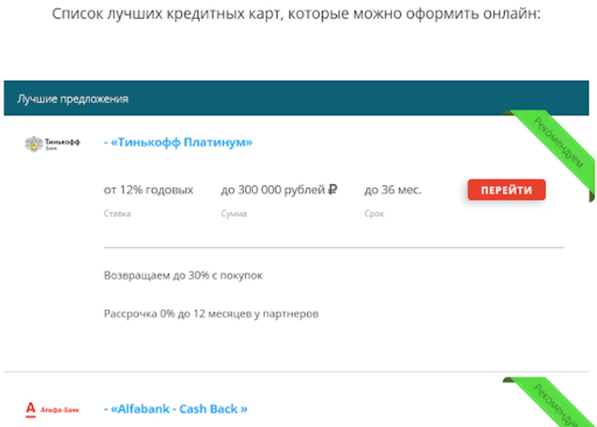
Task: Click the red ПЕРЕЙТИ button
Action: point(507,190)
